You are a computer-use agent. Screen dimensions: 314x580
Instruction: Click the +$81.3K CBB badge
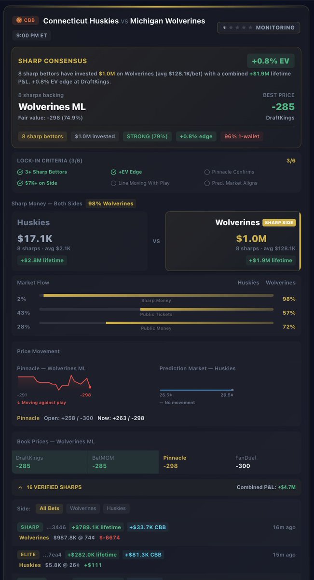(x=144, y=554)
